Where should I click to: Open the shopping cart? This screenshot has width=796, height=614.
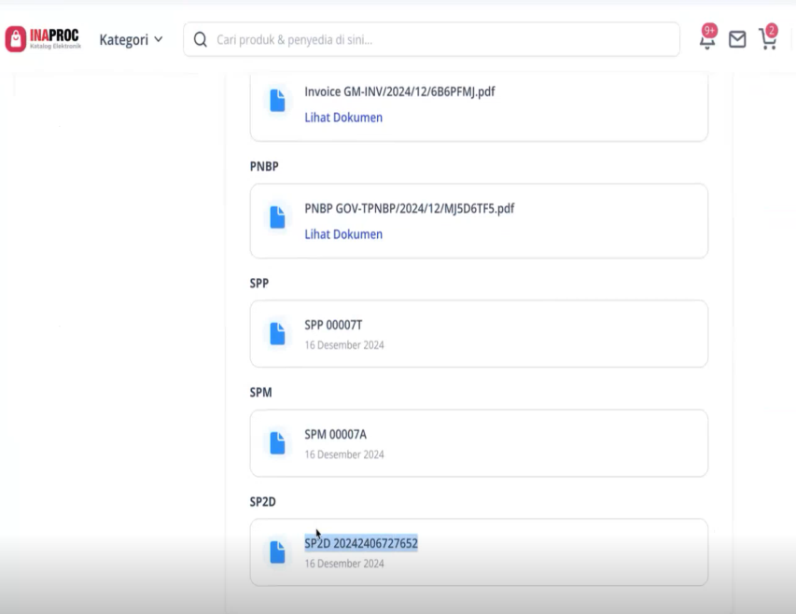click(767, 38)
